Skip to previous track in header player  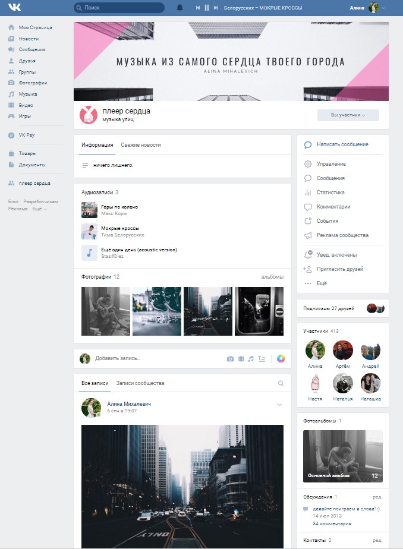pos(198,8)
